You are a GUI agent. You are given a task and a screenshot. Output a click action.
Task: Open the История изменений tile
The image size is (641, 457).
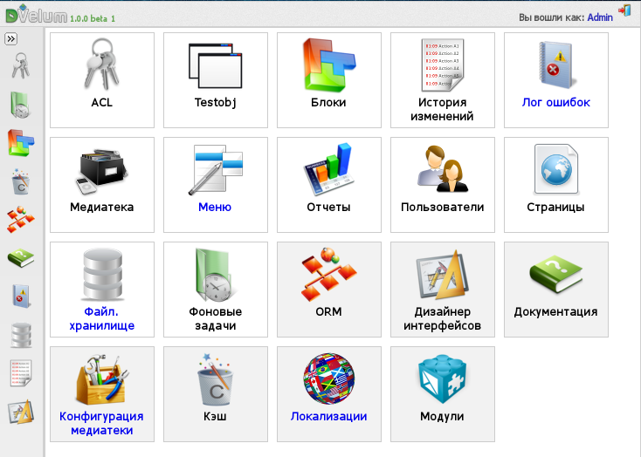[443, 80]
